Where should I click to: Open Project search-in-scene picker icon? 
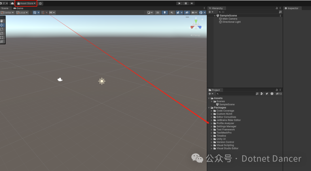click(257, 94)
